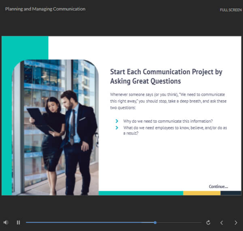
Task: Go to the previous slide arrow
Action: coord(222,222)
